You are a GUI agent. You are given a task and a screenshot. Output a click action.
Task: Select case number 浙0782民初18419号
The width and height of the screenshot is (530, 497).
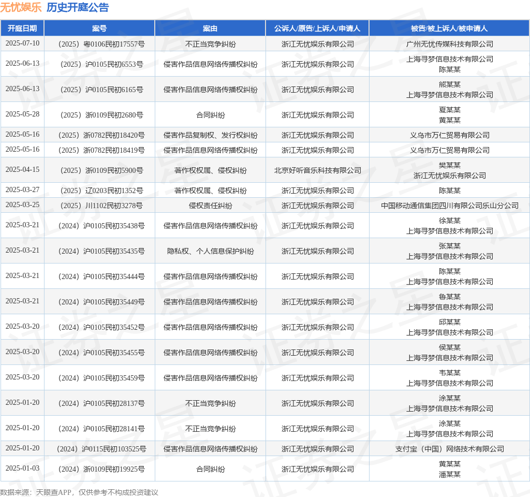coord(102,150)
